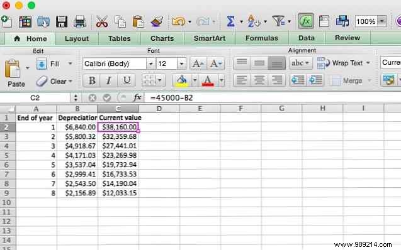The image size is (401, 250).
Task: Switch to the Layout tab
Action: pos(77,38)
